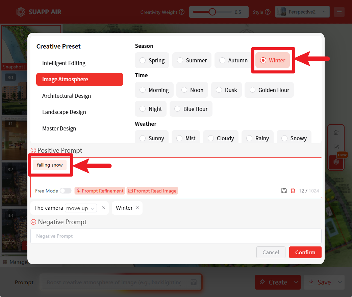
Task: Click the Style help question mark icon
Action: point(268,12)
